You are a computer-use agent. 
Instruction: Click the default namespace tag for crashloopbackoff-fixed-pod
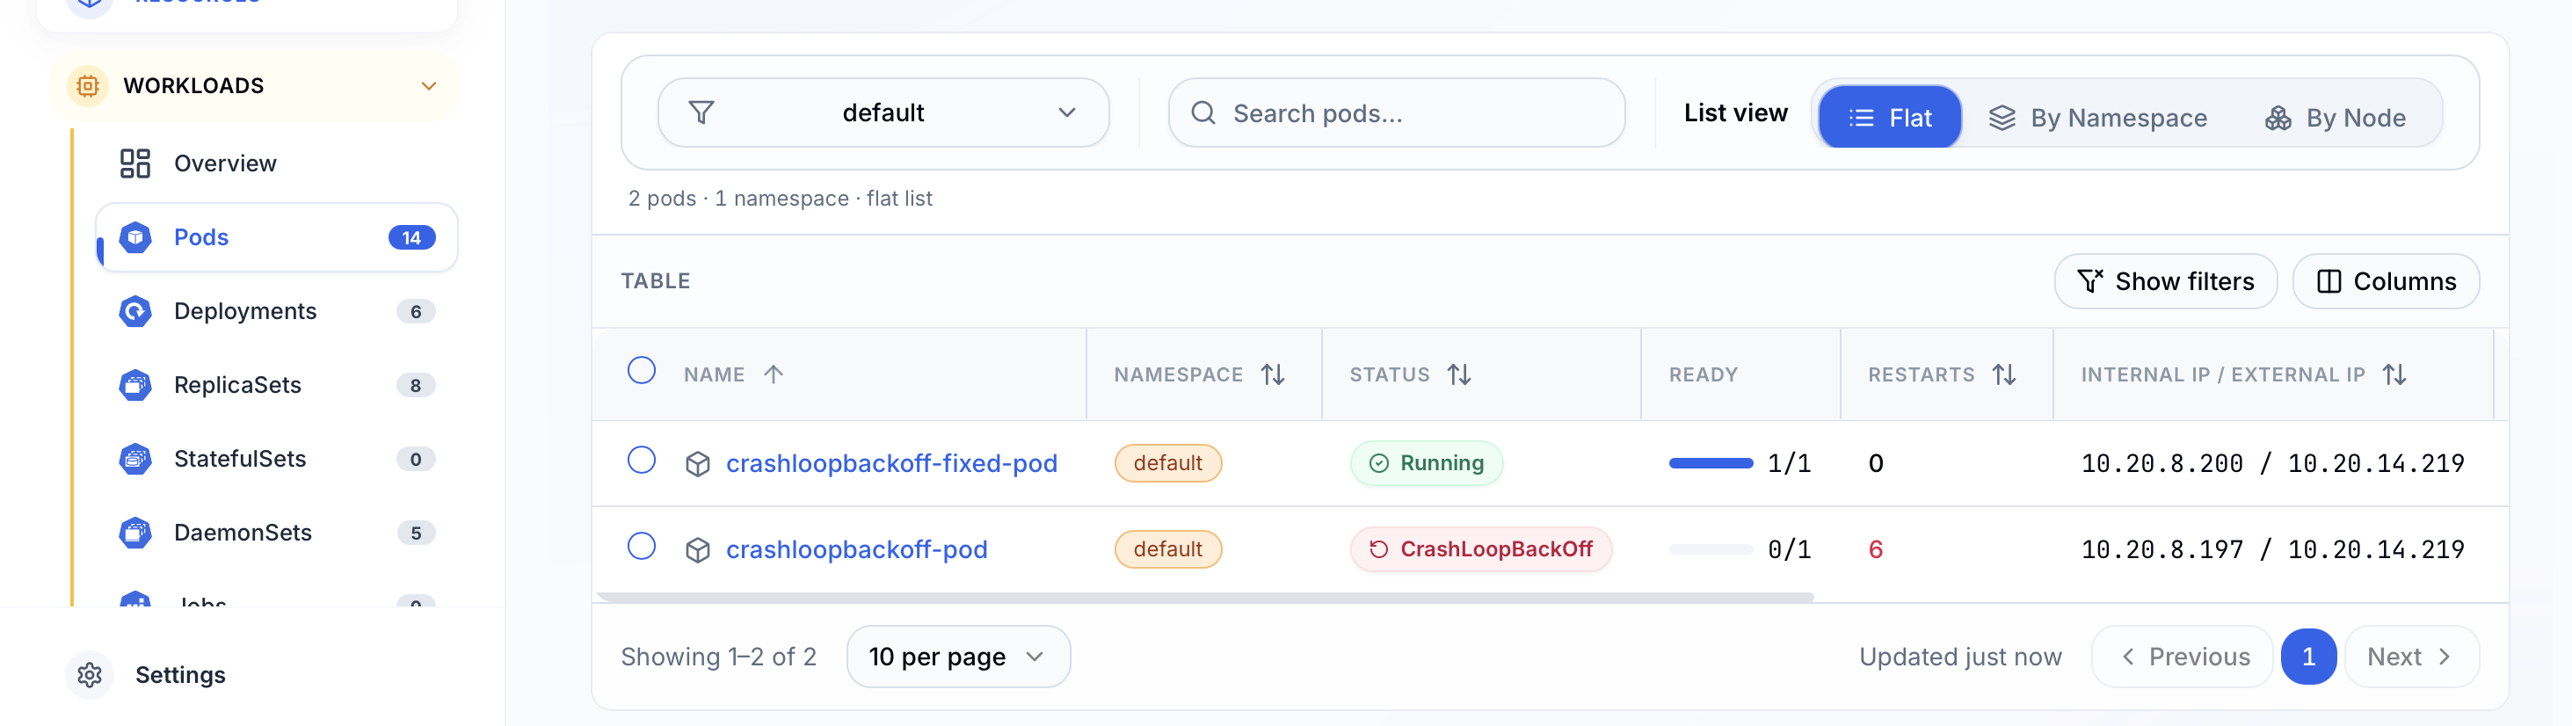pos(1167,463)
